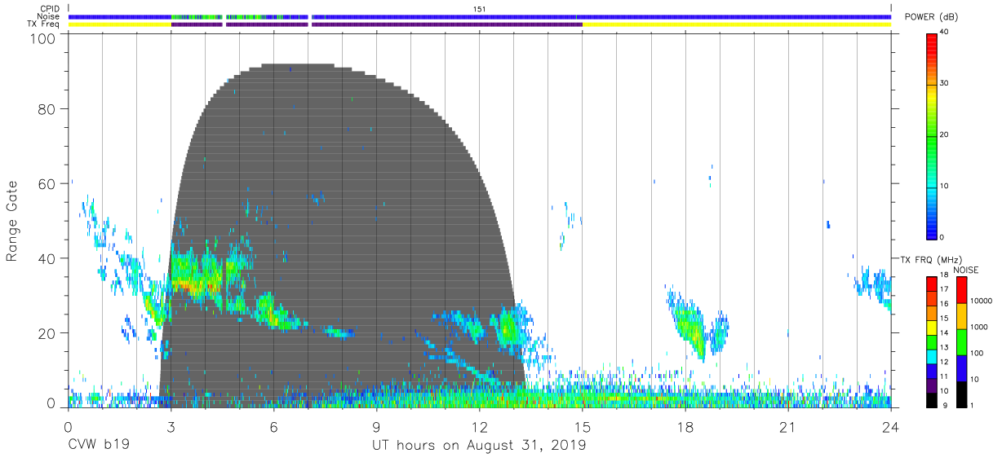This screenshot has height=462, width=1002.
Task: Click the 20 tick on the POWER scale
Action: [946, 135]
